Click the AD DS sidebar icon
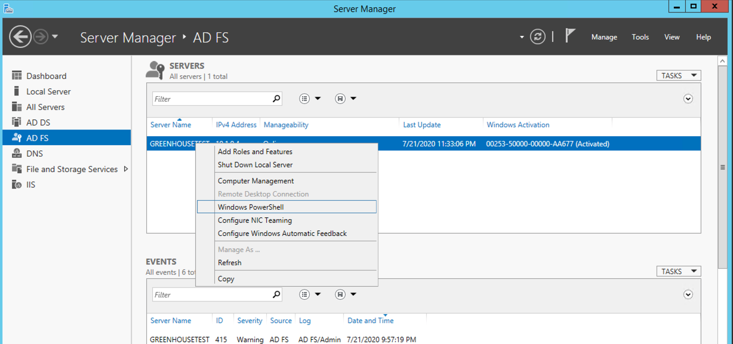Screen dimensions: 733x344 17,122
